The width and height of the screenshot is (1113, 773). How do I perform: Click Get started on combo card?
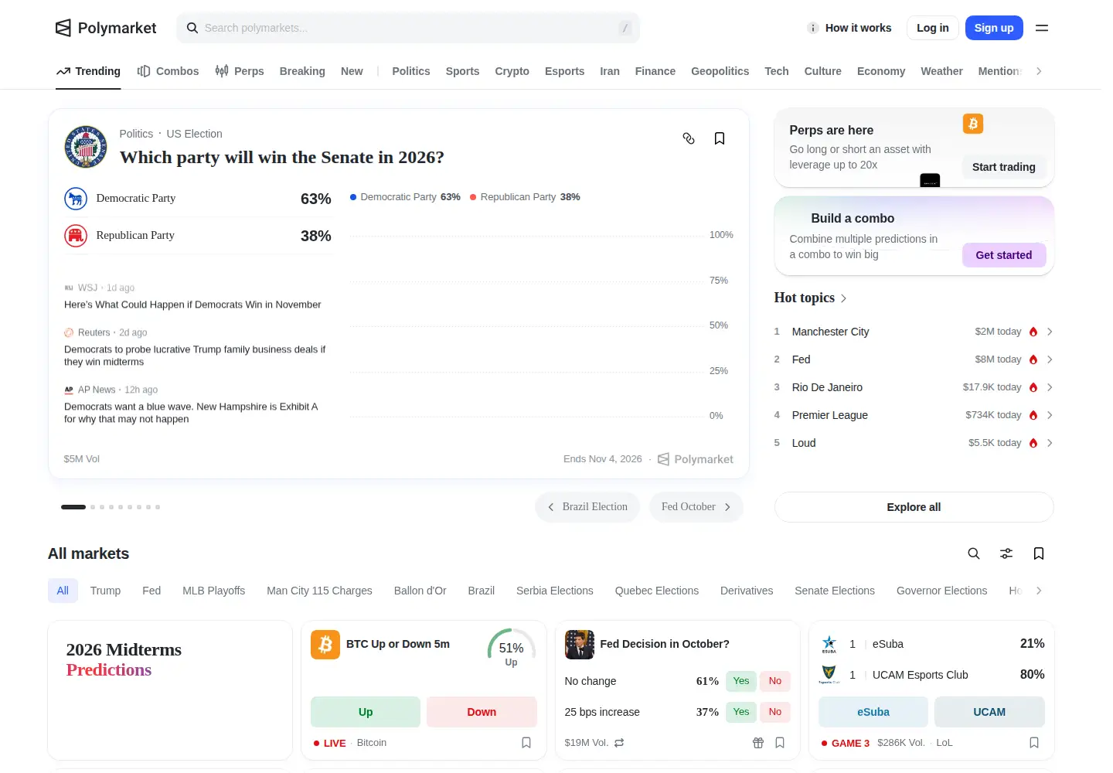coord(1003,255)
